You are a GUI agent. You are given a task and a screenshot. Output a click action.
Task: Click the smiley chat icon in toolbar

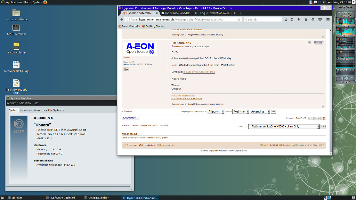313,19
